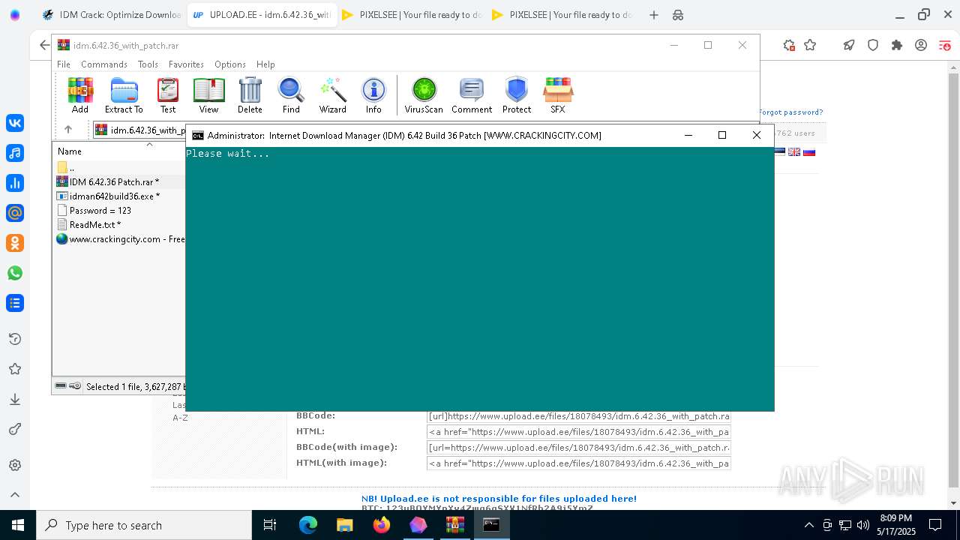Run VirusScan on the archive
960x540 pixels.
tap(424, 95)
